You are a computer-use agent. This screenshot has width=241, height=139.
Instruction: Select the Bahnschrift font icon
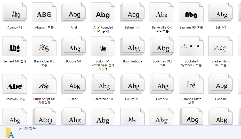[132, 12]
